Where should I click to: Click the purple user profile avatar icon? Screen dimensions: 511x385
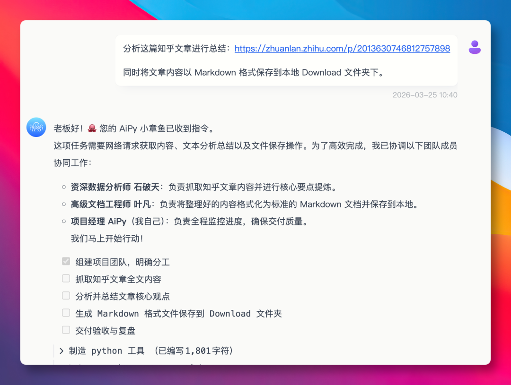tap(474, 47)
